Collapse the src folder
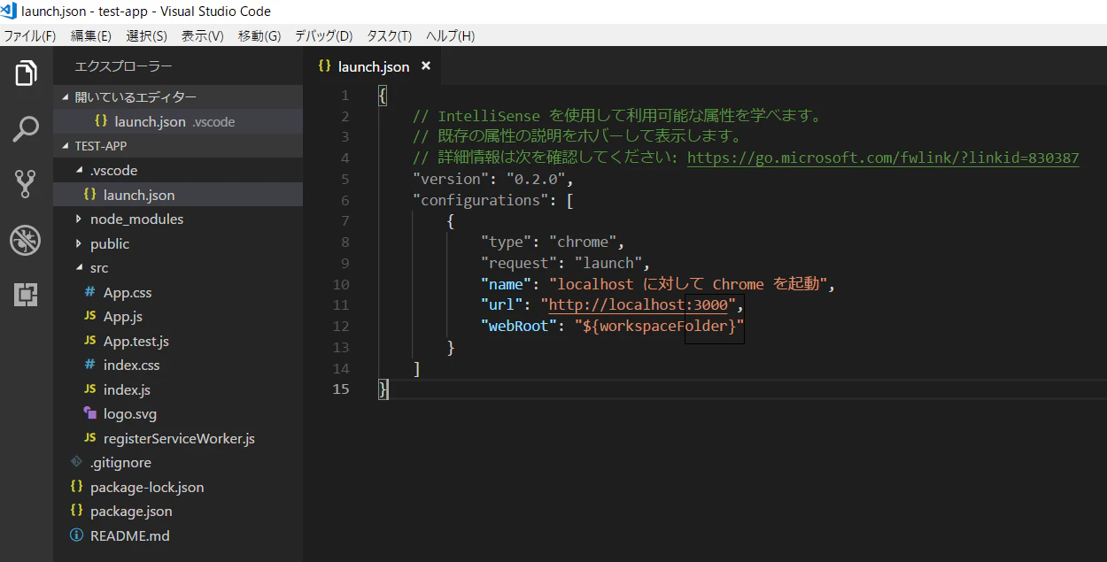Viewport: 1107px width, 562px height. click(79, 267)
